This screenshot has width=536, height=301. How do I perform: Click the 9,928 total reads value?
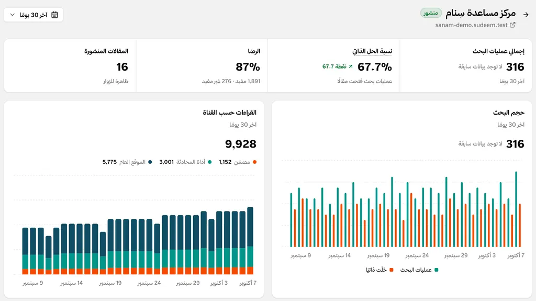pos(241,144)
